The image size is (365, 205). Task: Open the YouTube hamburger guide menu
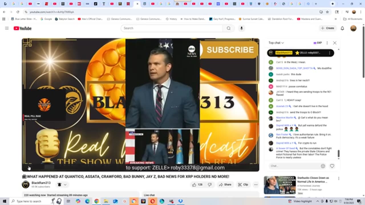[7, 28]
